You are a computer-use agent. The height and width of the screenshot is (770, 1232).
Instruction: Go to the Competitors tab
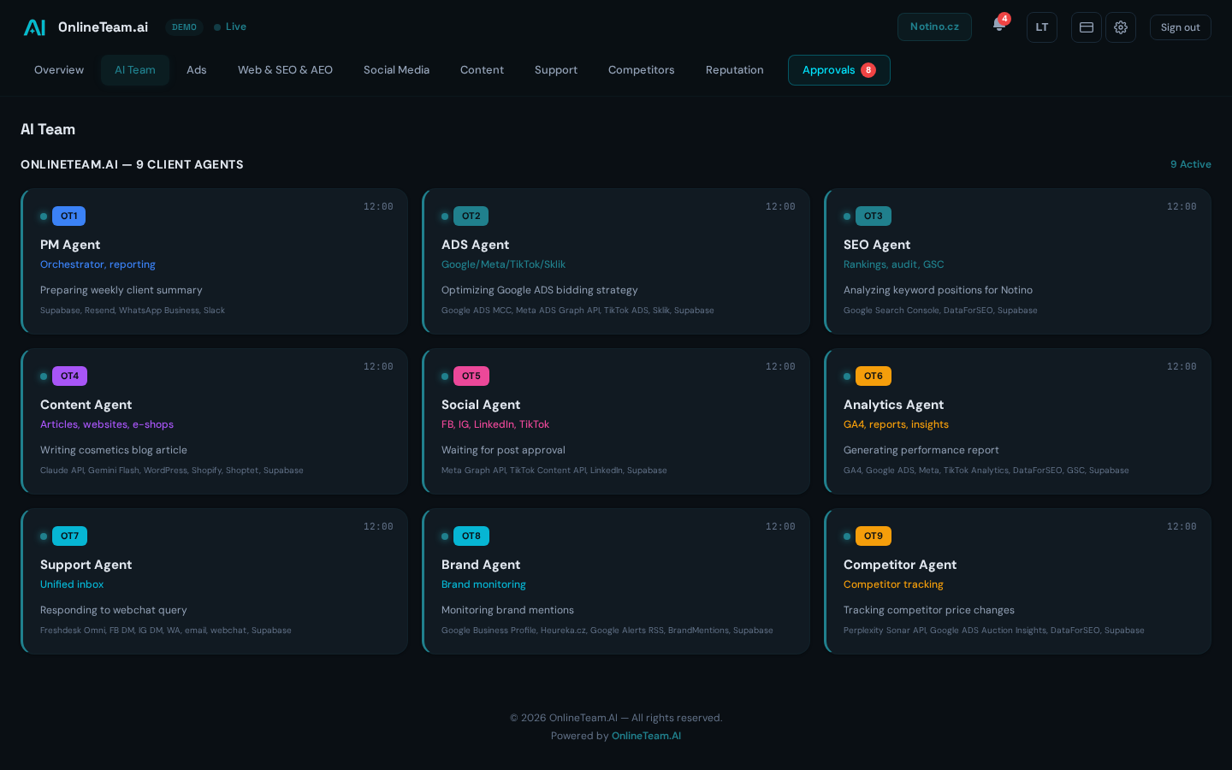[x=642, y=70]
